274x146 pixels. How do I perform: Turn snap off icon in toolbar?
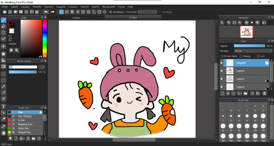point(61,12)
